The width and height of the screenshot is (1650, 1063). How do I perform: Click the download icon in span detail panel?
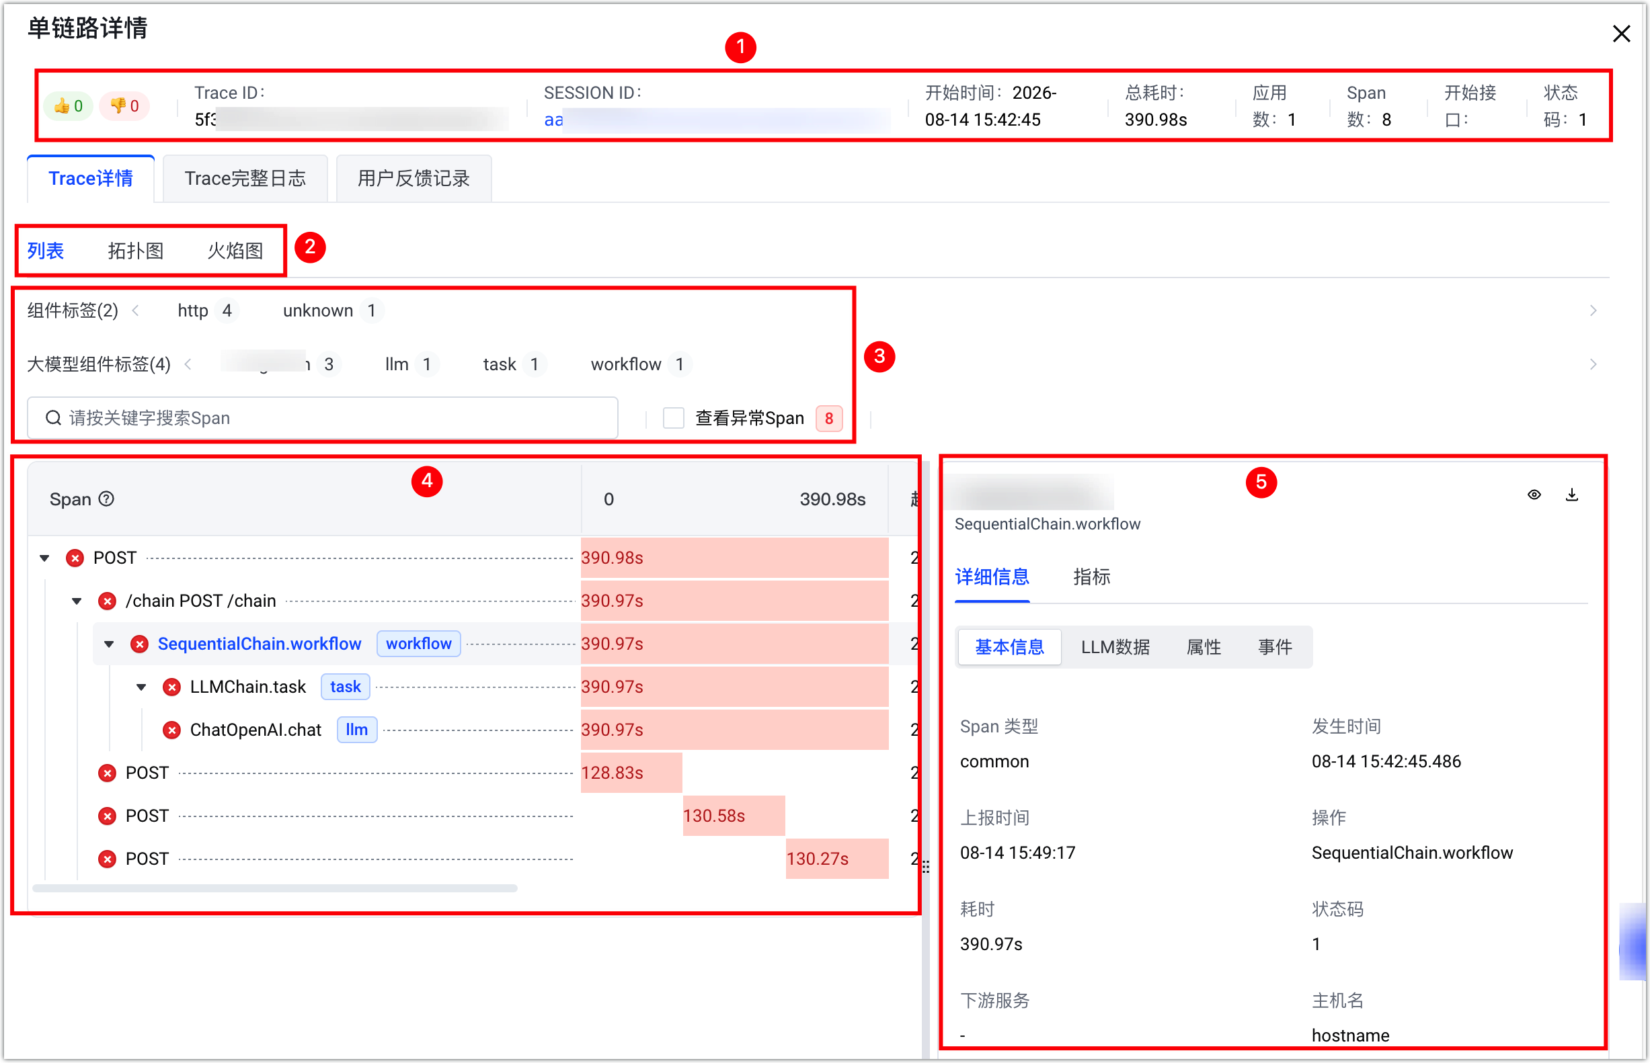point(1572,495)
